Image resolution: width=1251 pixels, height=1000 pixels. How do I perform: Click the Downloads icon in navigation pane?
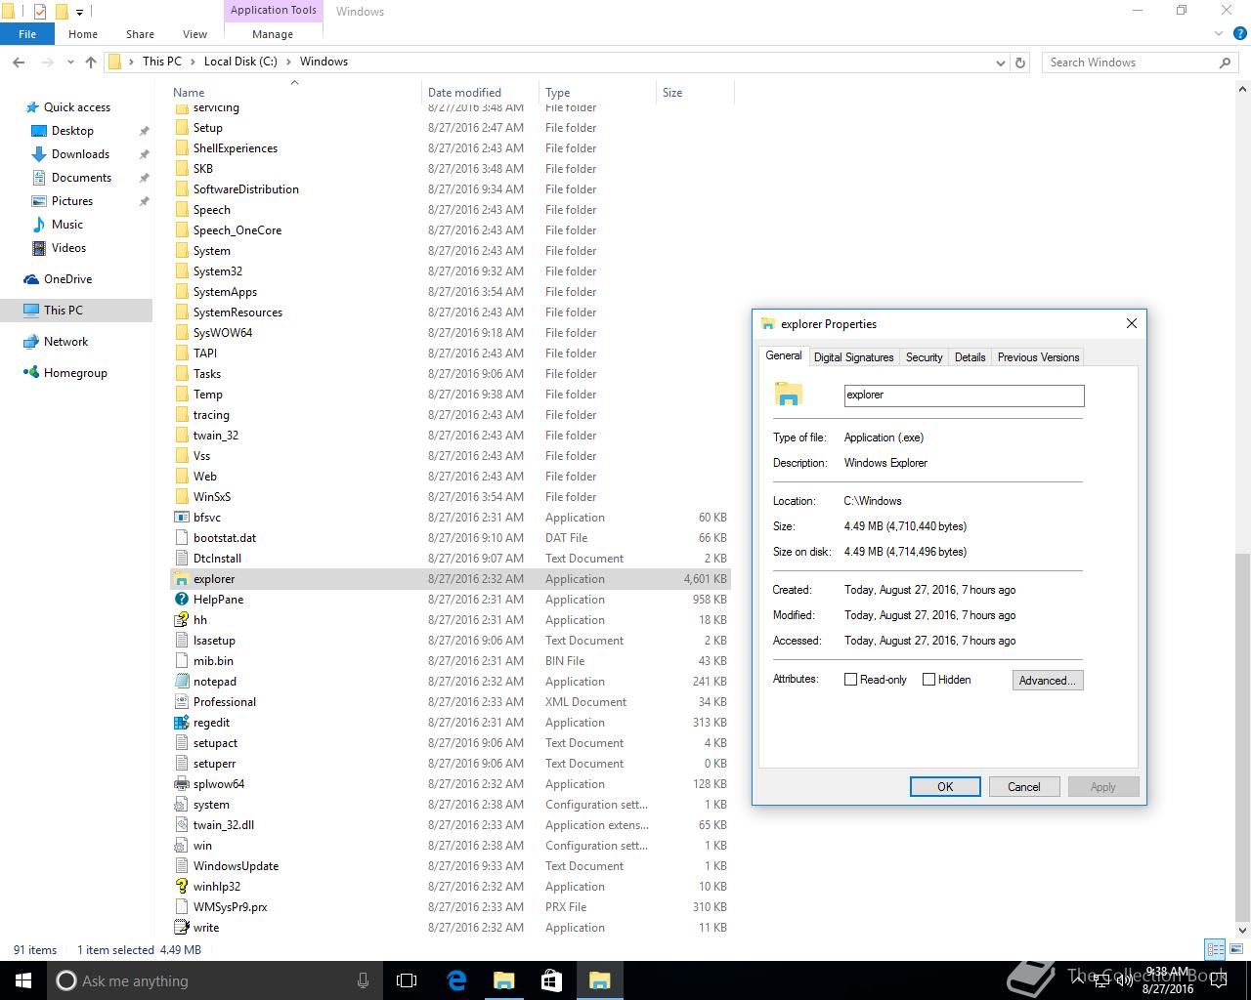pyautogui.click(x=39, y=154)
